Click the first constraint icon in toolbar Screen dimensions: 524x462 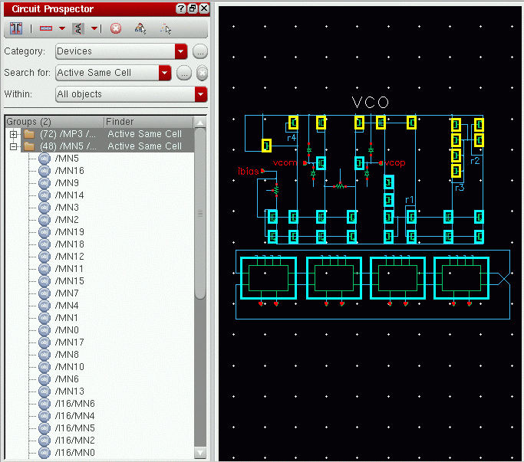(15, 28)
